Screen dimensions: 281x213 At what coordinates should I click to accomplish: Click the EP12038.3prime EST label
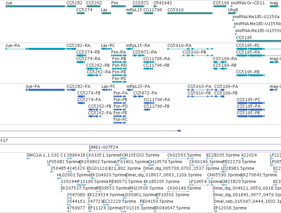230,208
